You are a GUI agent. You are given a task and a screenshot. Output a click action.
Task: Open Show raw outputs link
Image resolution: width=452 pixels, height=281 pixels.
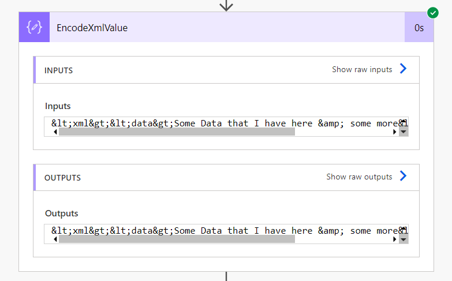point(359,177)
